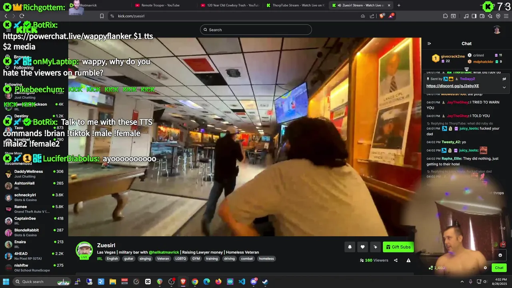Expand the pinned message chevron
The height and width of the screenshot is (288, 512).
coord(504,87)
